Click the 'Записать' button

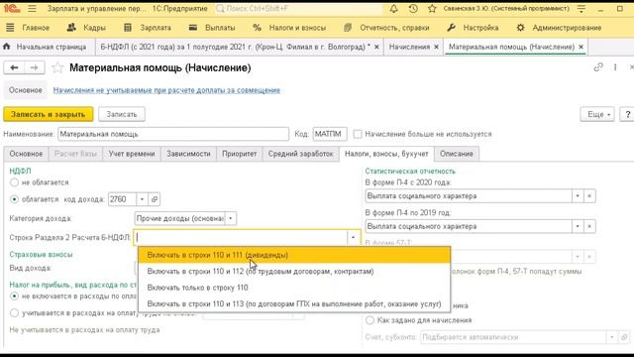point(122,115)
